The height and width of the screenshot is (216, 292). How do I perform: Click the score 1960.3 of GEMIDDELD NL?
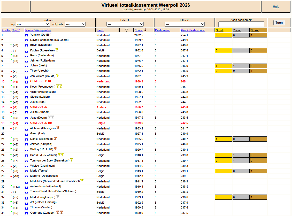click(139, 82)
